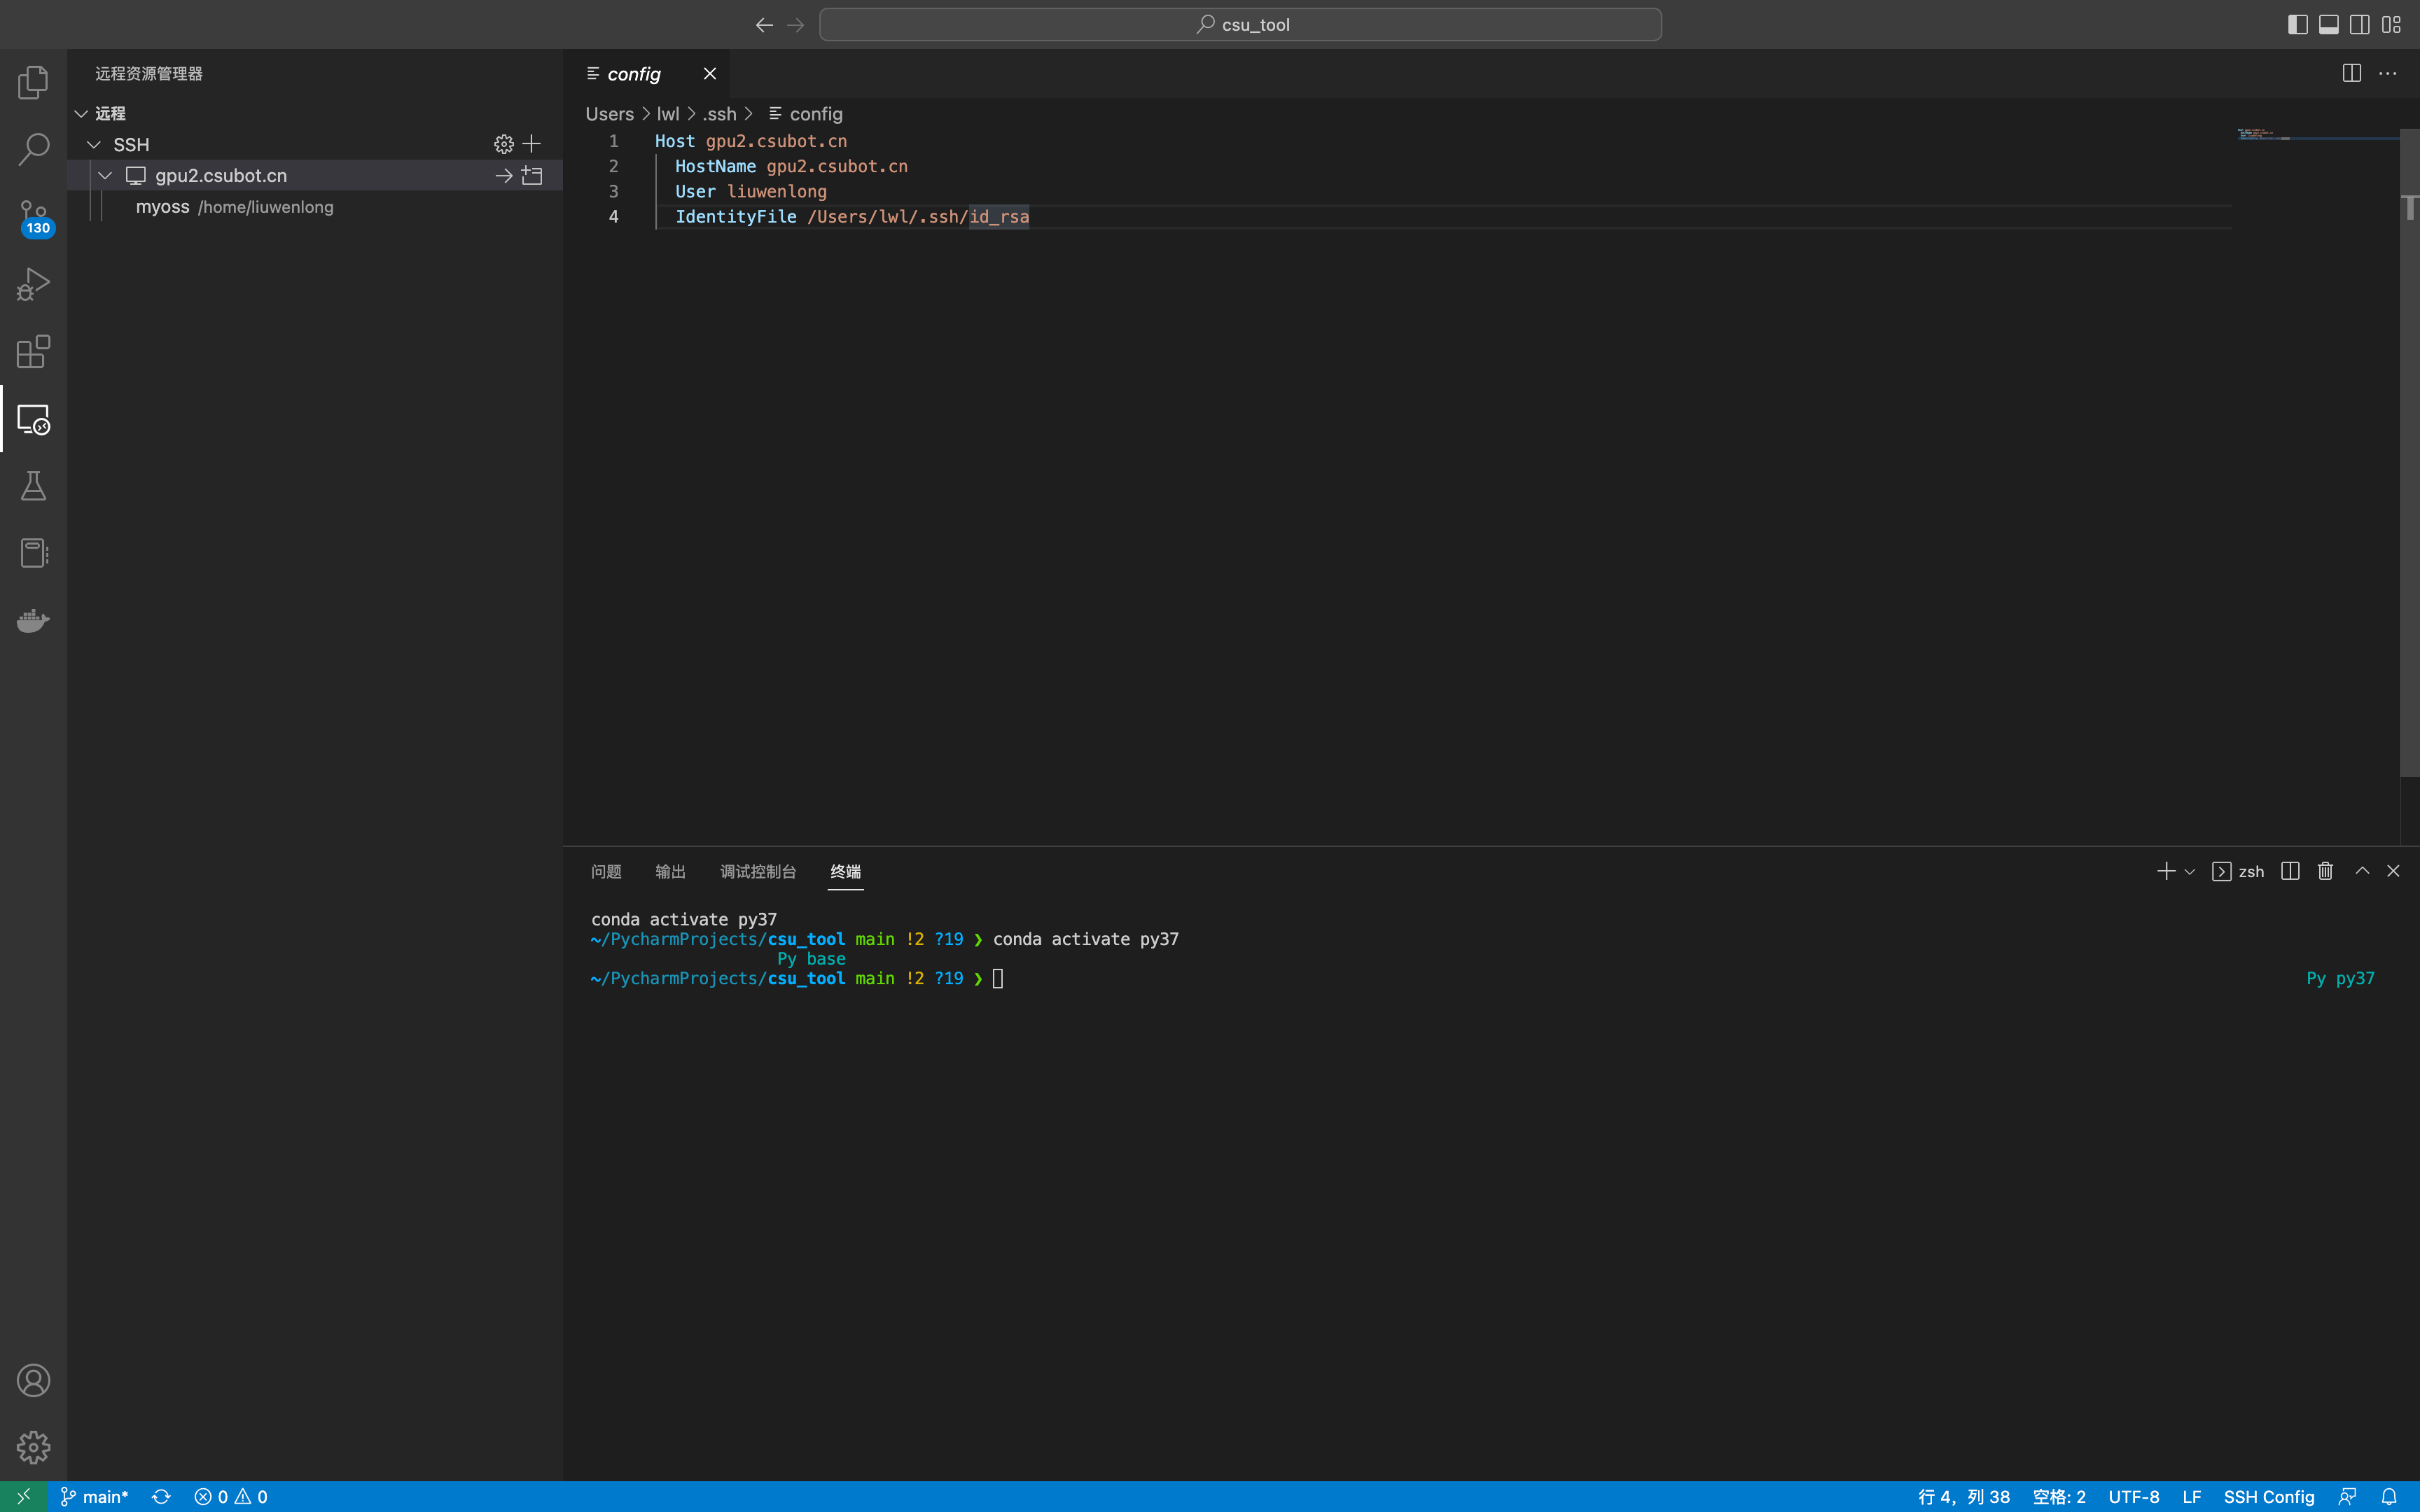The width and height of the screenshot is (2420, 1512).
Task: Open the Search view icon
Action: point(33,149)
